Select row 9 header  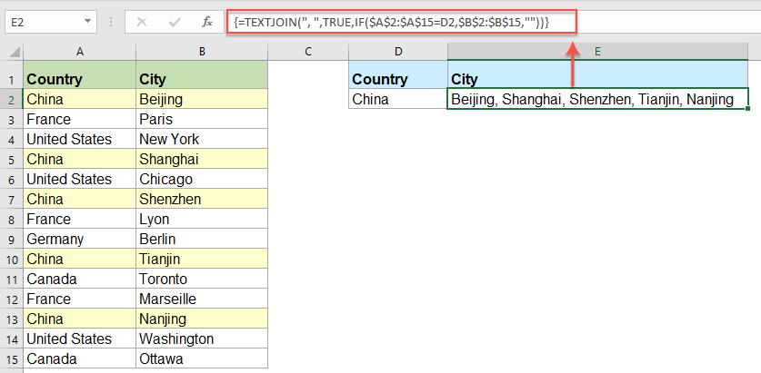[11, 239]
